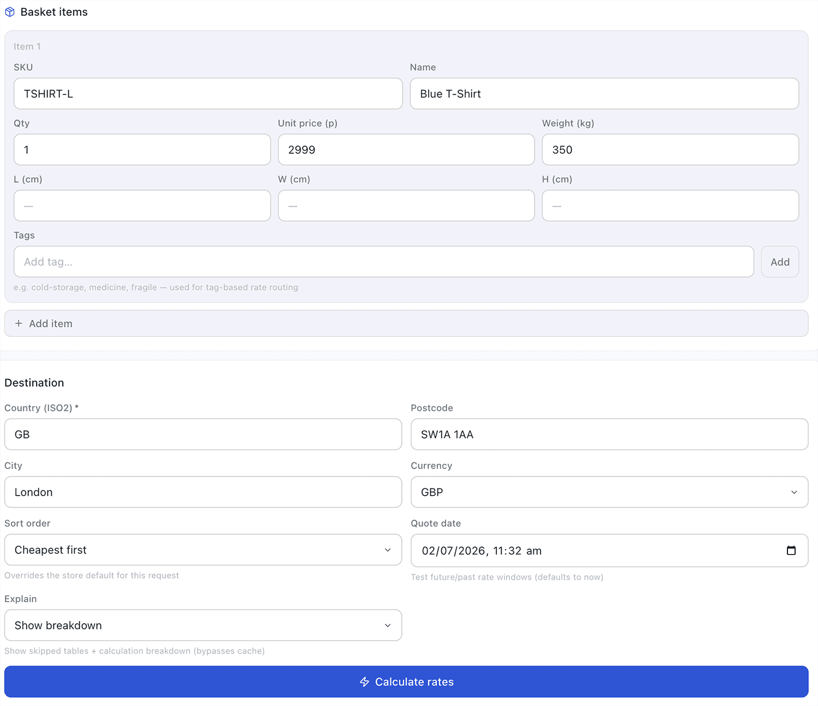Viewport: 818px width, 706px height.
Task: Click 'Test future/past rate windows' hint text
Action: [x=507, y=577]
